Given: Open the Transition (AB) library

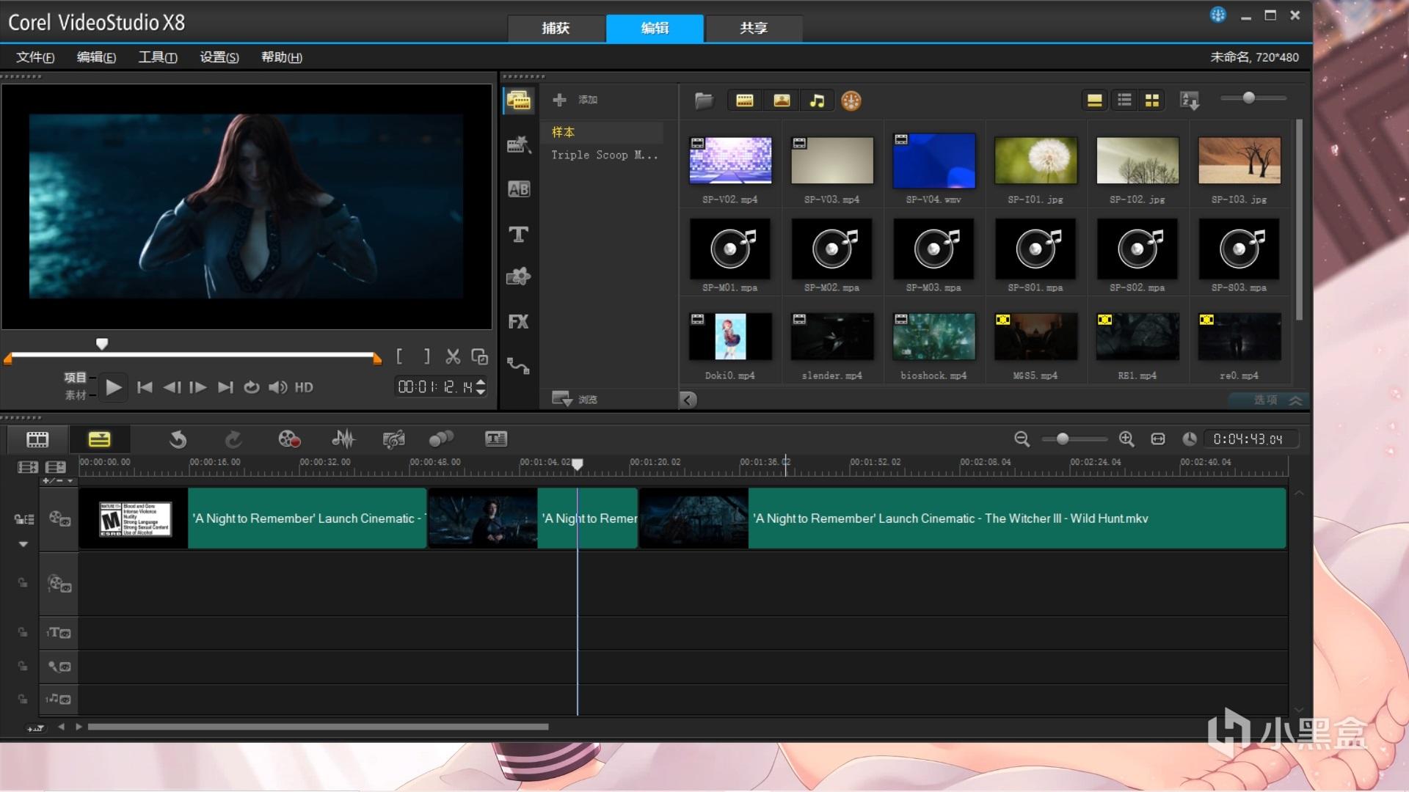Looking at the screenshot, I should (x=519, y=189).
